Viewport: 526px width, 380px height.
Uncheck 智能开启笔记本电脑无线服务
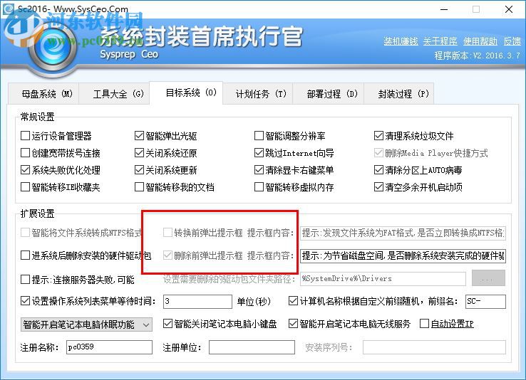[293, 323]
